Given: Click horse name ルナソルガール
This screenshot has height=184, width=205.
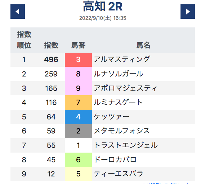Looking at the screenshot, I should coord(119,74).
